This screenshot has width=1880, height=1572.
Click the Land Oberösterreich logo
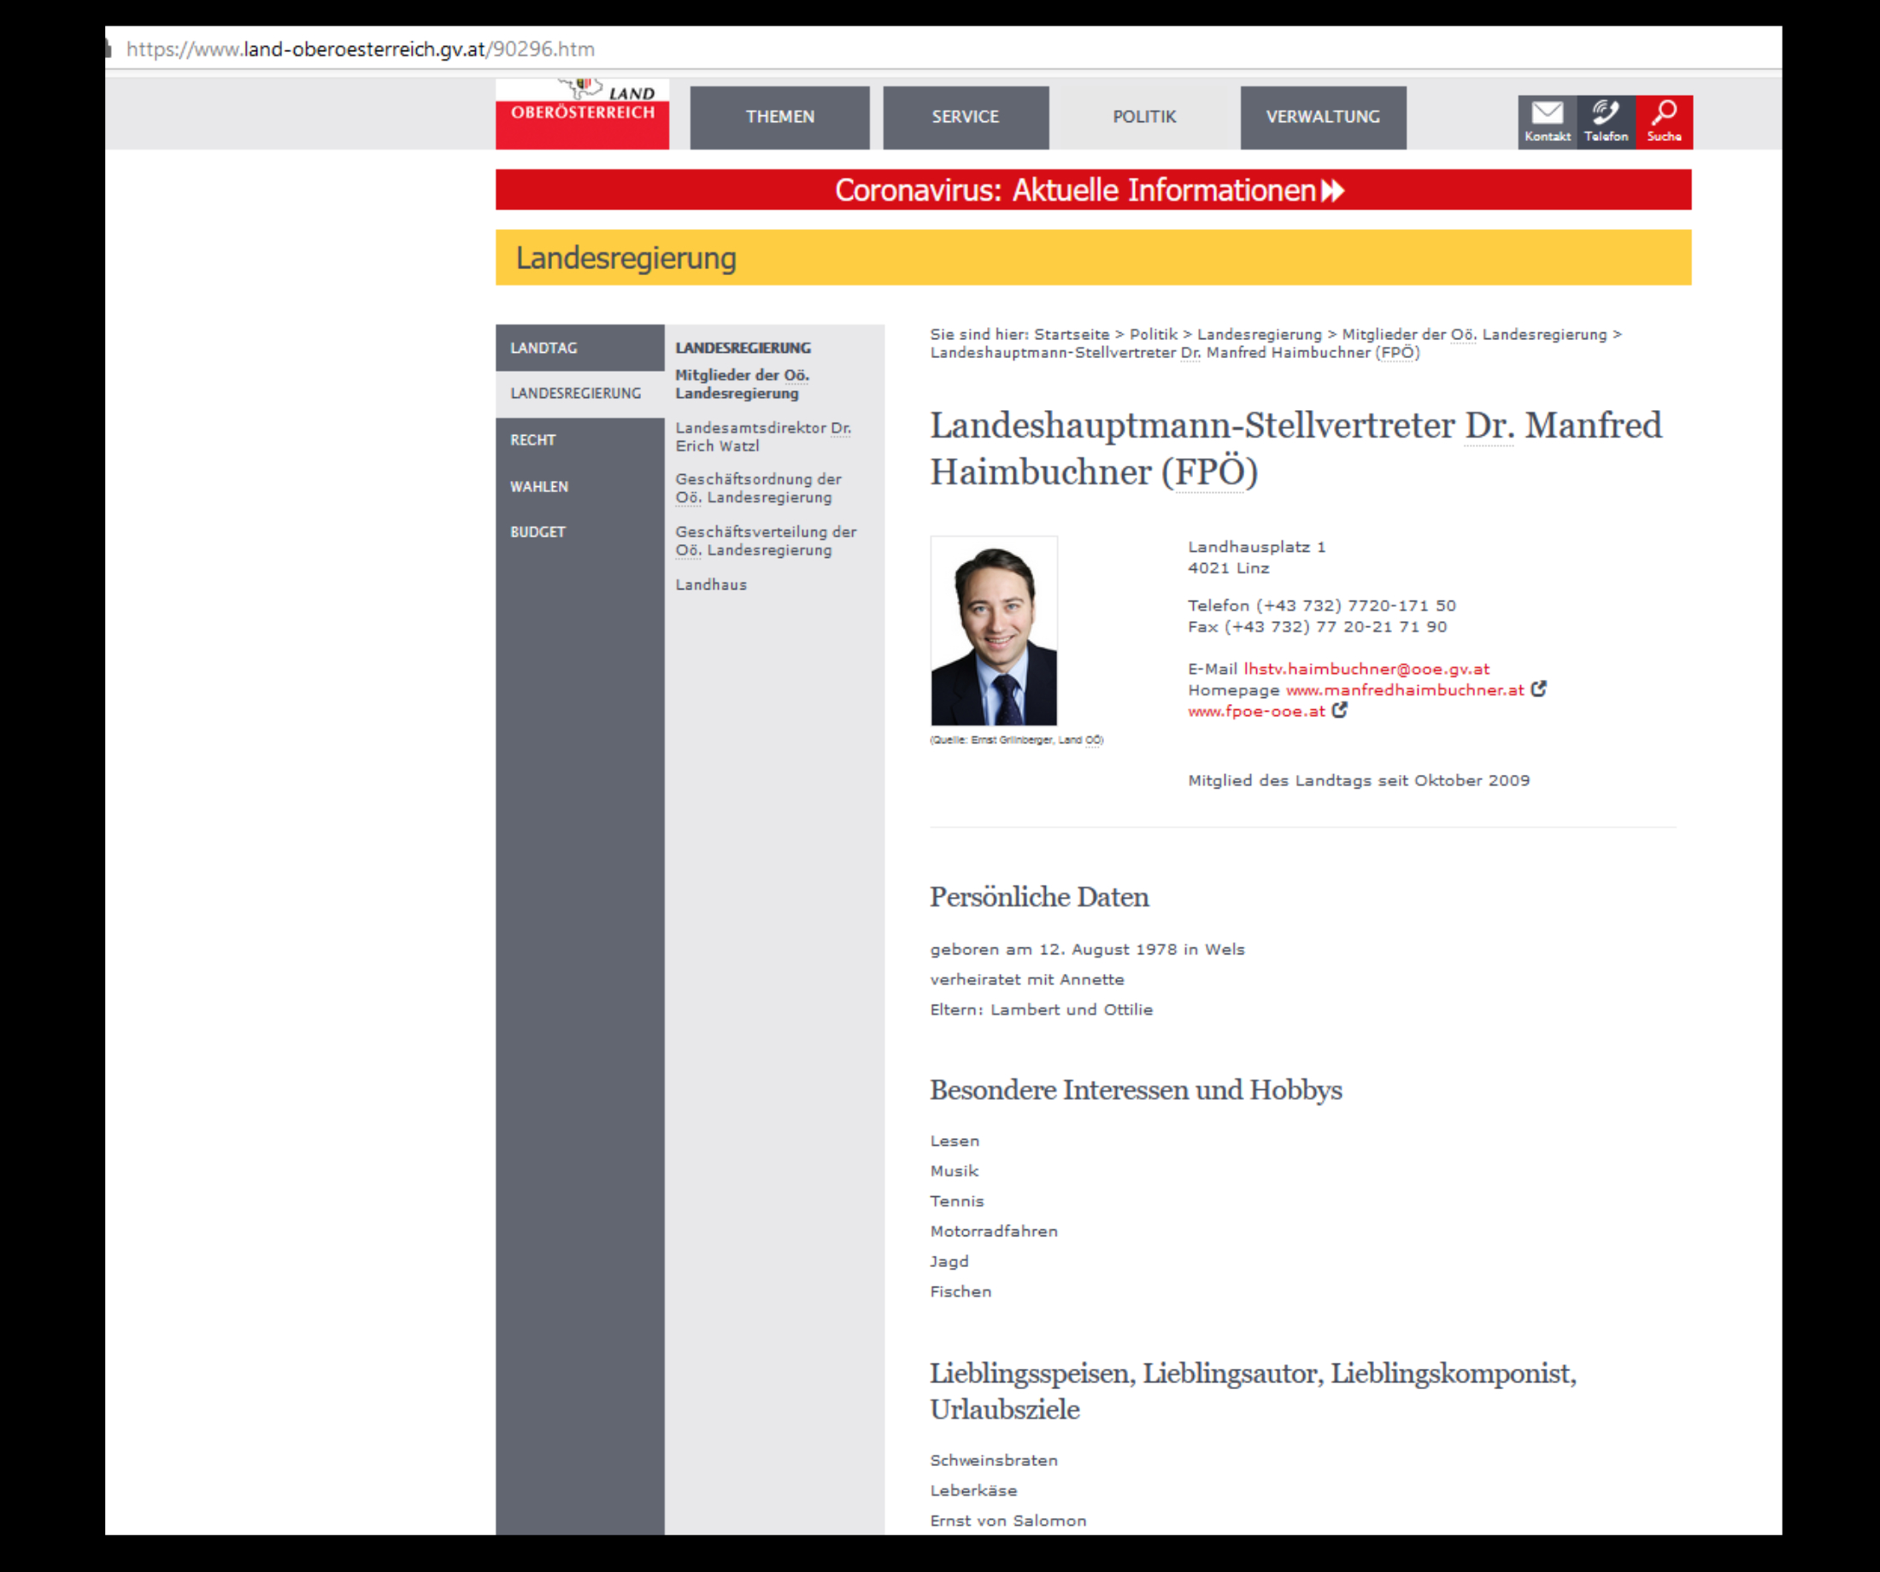coord(582,114)
